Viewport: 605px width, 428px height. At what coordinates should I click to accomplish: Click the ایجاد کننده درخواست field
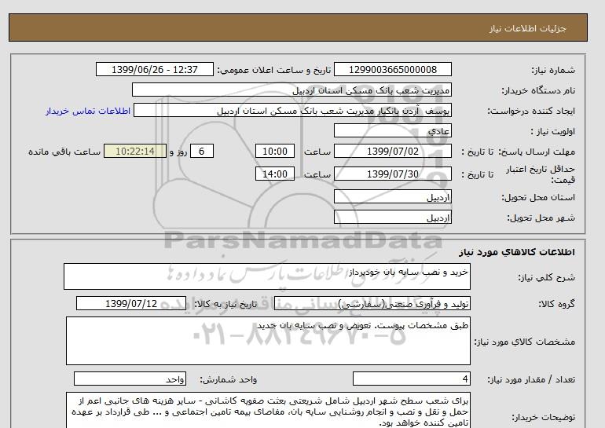pos(292,110)
